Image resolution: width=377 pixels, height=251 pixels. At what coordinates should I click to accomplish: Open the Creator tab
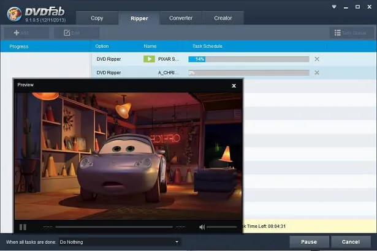223,18
